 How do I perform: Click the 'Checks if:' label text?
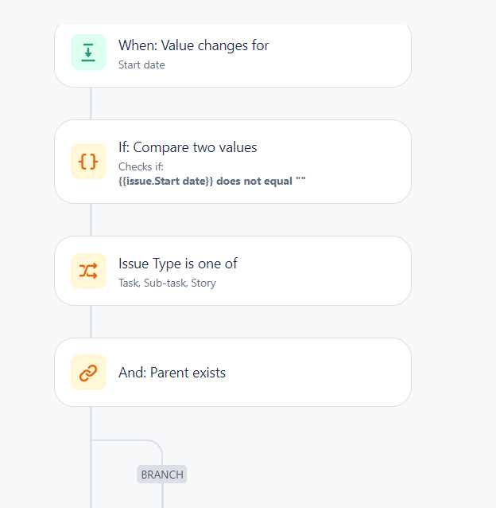(141, 166)
